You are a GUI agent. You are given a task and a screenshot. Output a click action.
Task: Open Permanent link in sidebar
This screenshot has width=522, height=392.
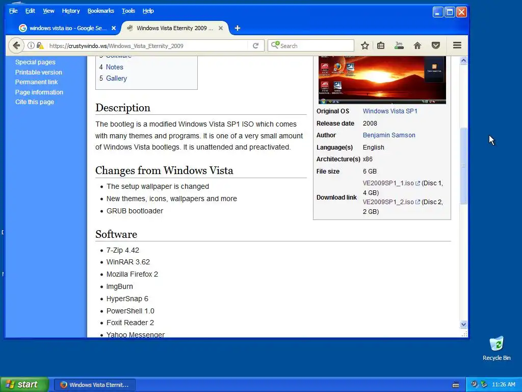click(x=36, y=82)
